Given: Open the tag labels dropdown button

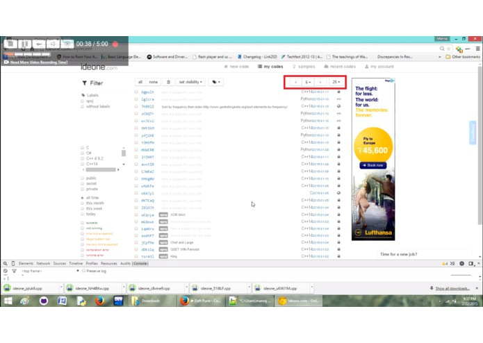Looking at the screenshot, I should (216, 82).
